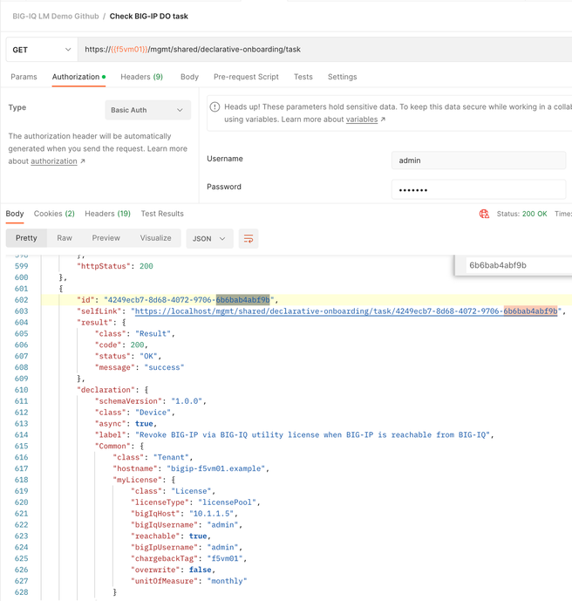Click the Heads up info icon
The height and width of the screenshot is (601, 572).
pyautogui.click(x=215, y=107)
